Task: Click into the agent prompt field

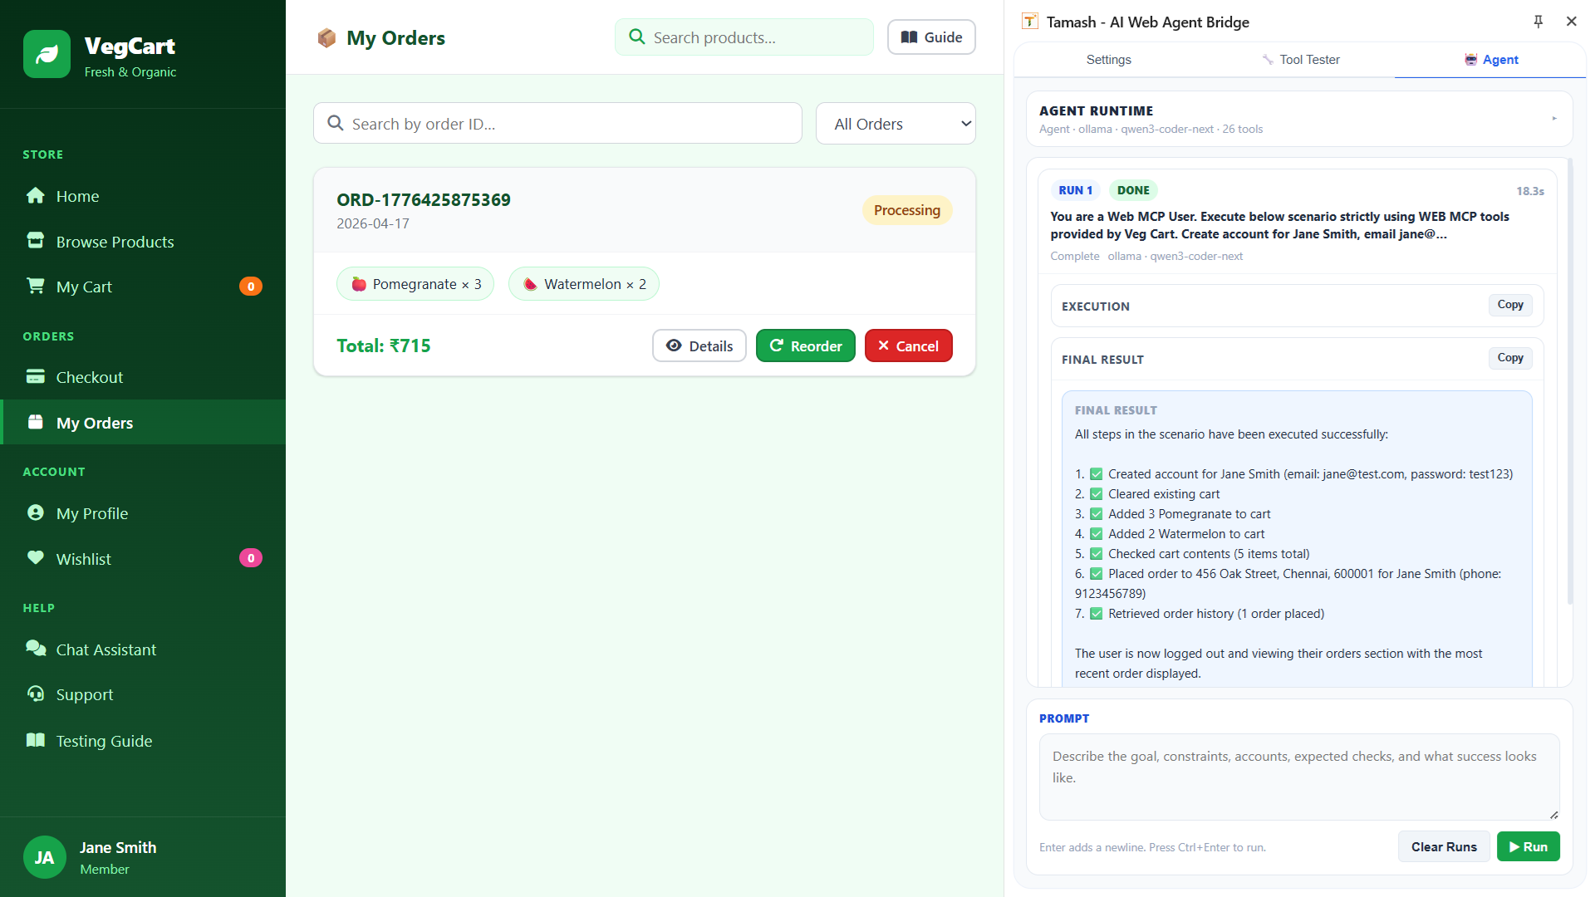Action: pyautogui.click(x=1297, y=777)
